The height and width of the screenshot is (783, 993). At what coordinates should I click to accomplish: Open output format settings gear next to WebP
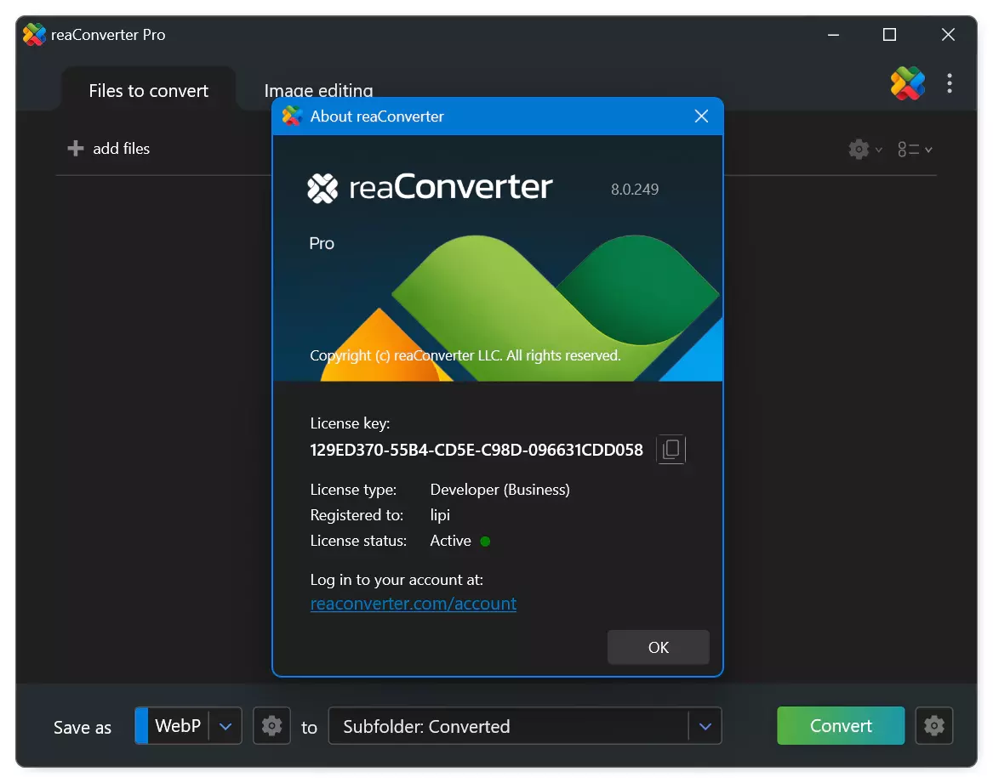[271, 725]
